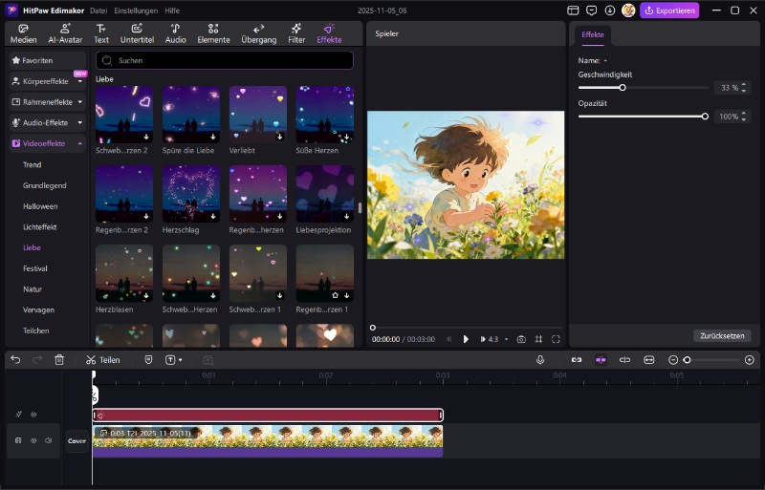Play the video preview
The height and width of the screenshot is (490, 765).
(x=466, y=339)
